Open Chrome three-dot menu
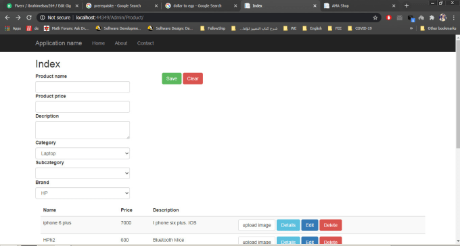Viewport: 460px width, 246px height. (x=453, y=18)
